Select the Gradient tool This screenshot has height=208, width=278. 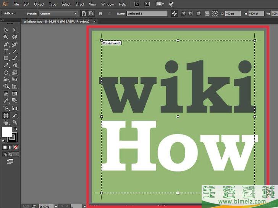(x=15, y=94)
